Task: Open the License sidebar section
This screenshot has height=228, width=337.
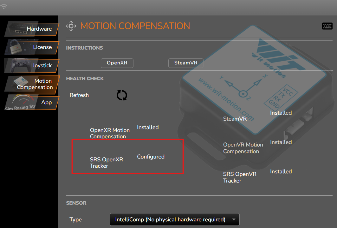Action: coord(32,47)
